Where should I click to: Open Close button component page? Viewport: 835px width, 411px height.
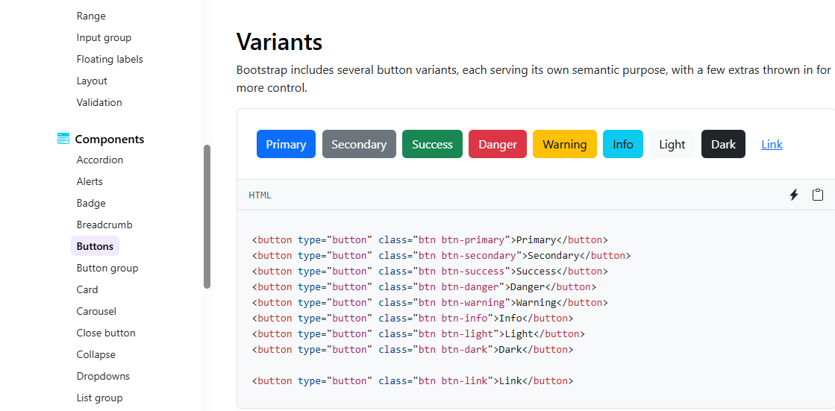[x=106, y=333]
